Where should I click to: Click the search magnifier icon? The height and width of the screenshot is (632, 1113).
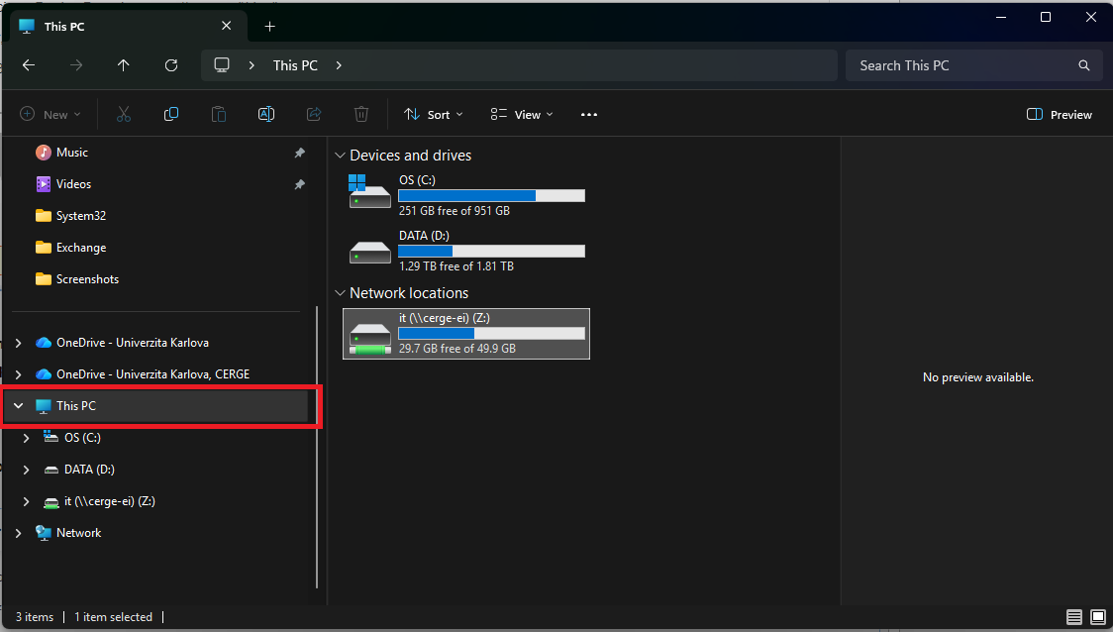[1084, 65]
